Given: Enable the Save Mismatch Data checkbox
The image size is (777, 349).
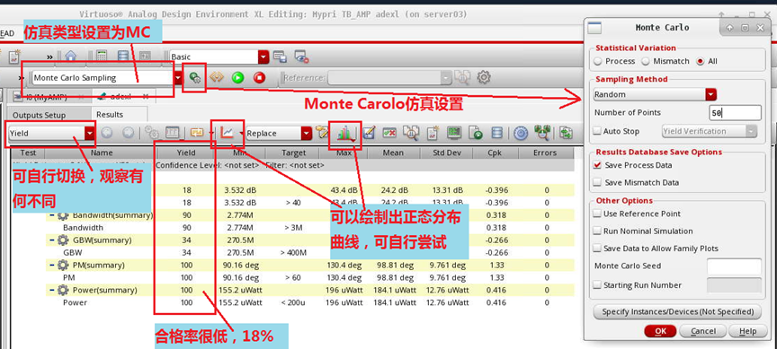Looking at the screenshot, I should click(597, 182).
